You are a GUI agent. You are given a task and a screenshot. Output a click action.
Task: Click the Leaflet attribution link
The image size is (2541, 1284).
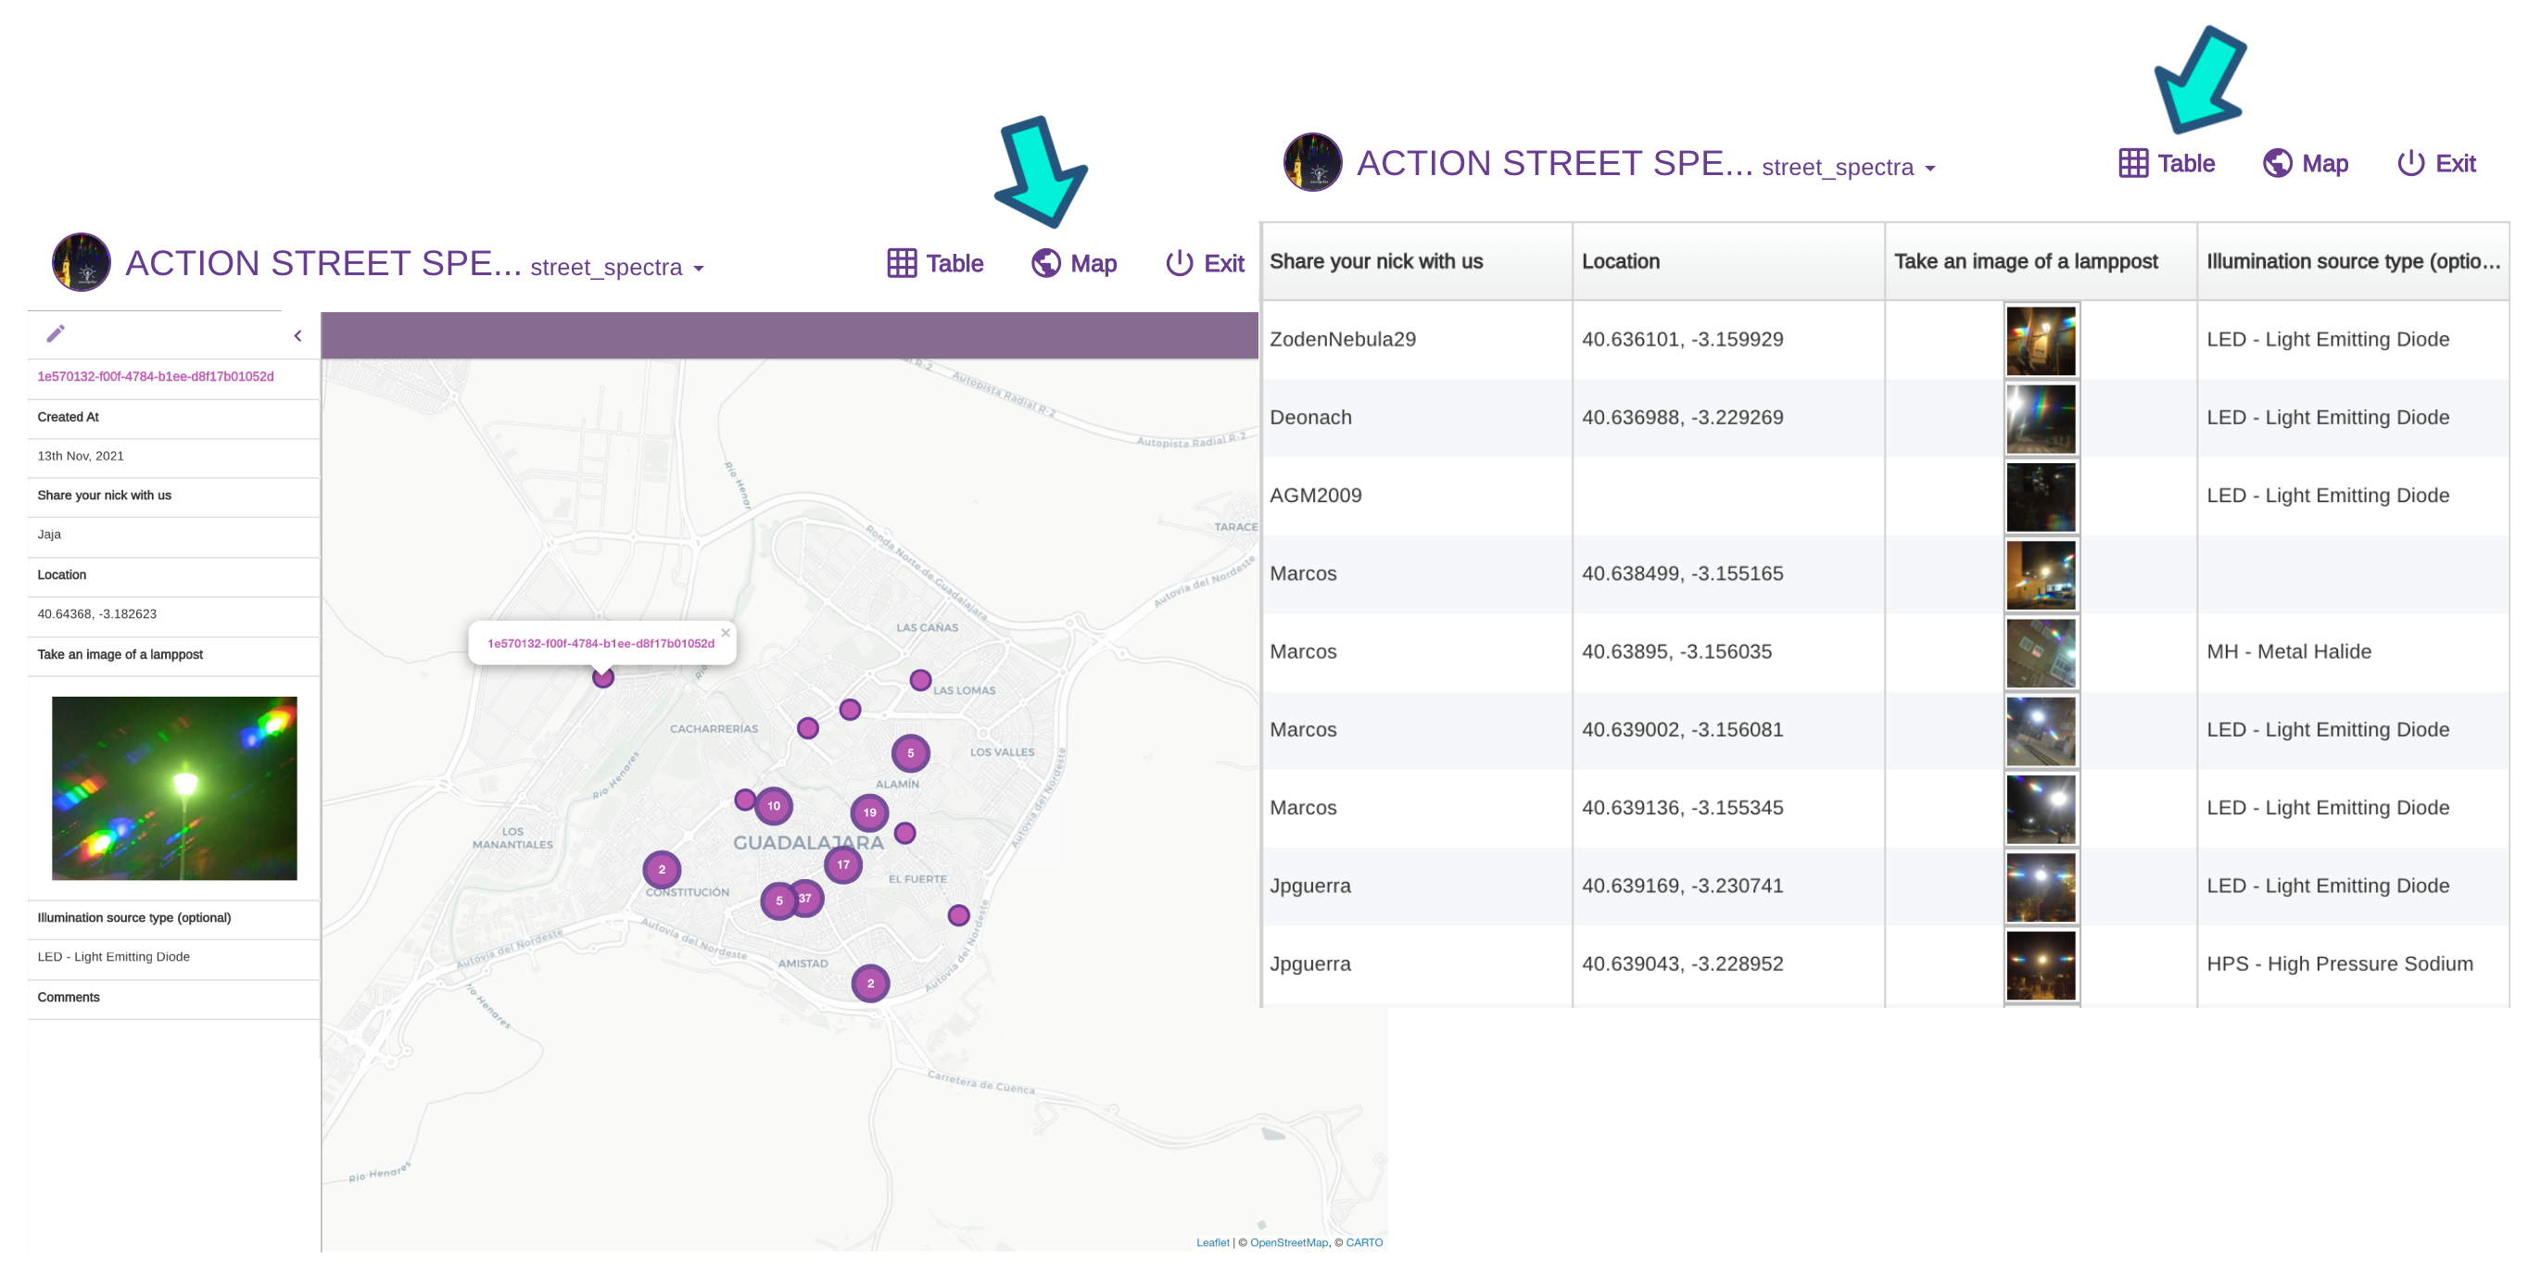click(x=1212, y=1242)
